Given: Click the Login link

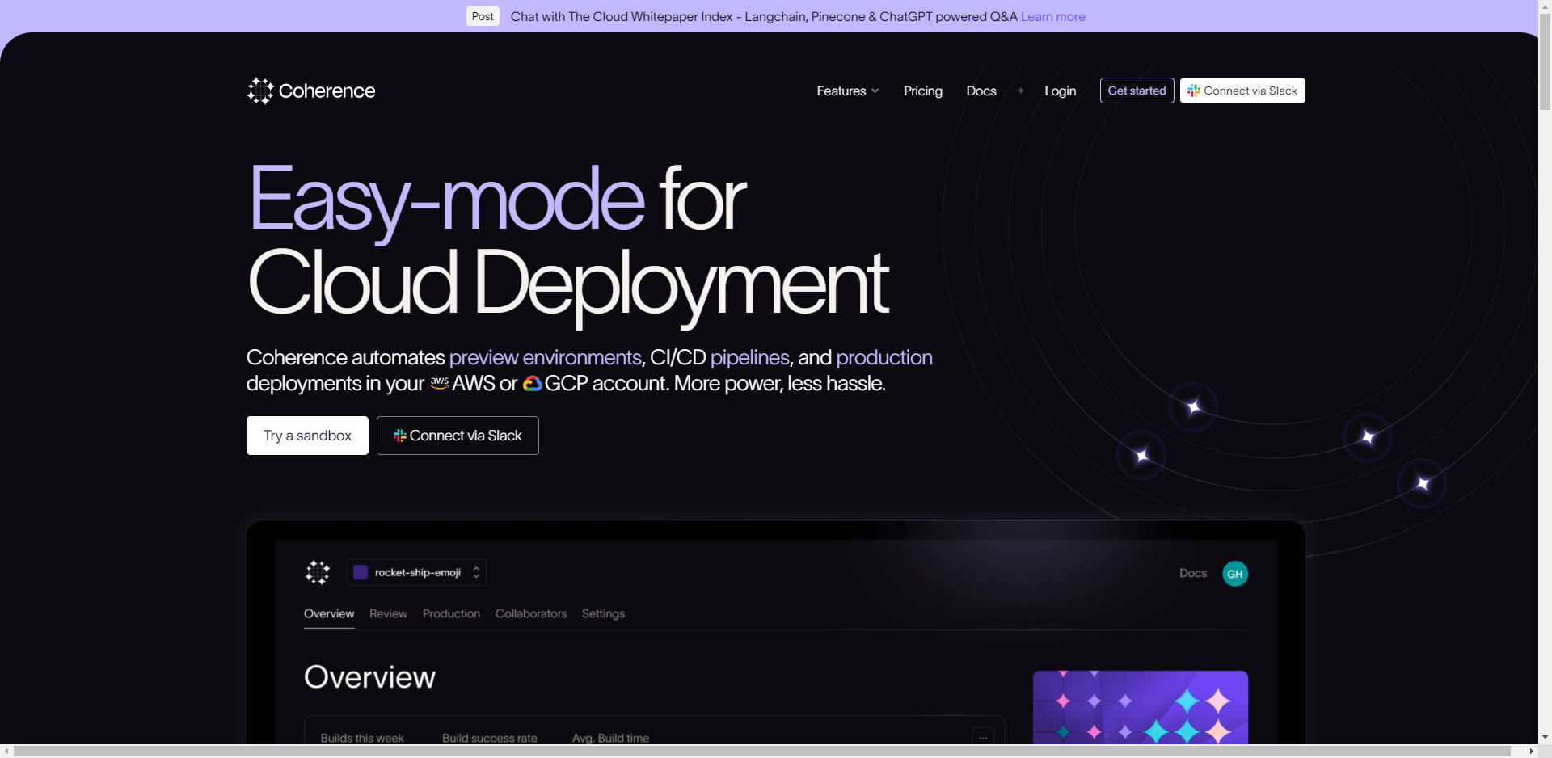Looking at the screenshot, I should pyautogui.click(x=1060, y=91).
